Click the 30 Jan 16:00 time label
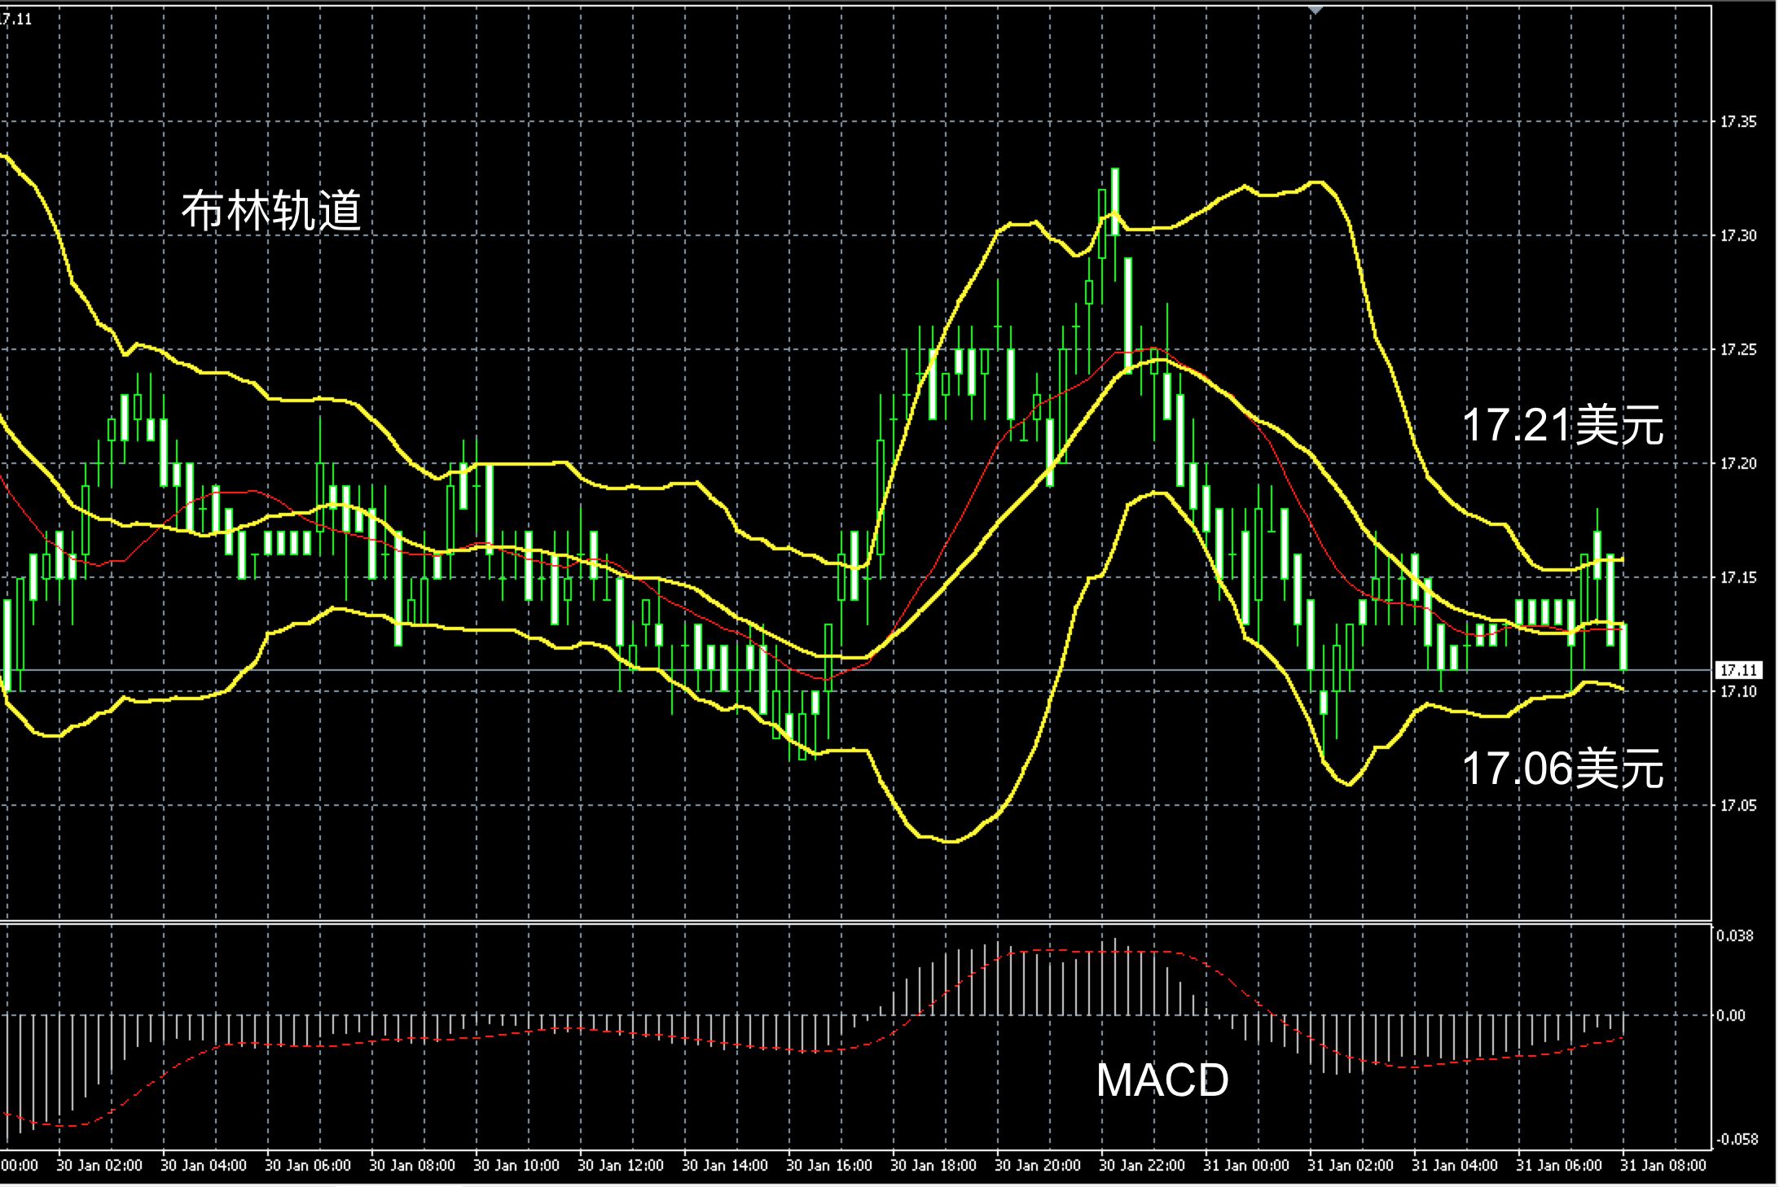The width and height of the screenshot is (1779, 1187). pyautogui.click(x=829, y=1166)
